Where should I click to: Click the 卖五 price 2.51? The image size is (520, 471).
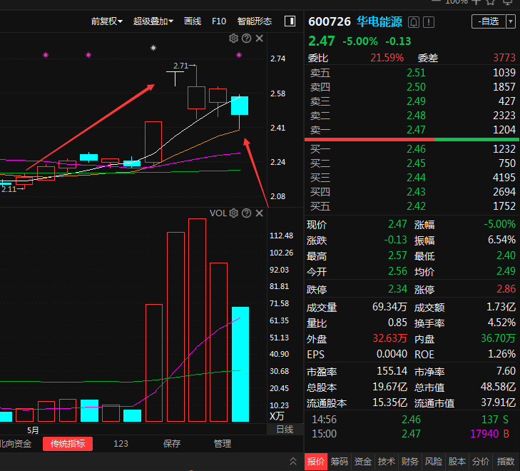[416, 73]
